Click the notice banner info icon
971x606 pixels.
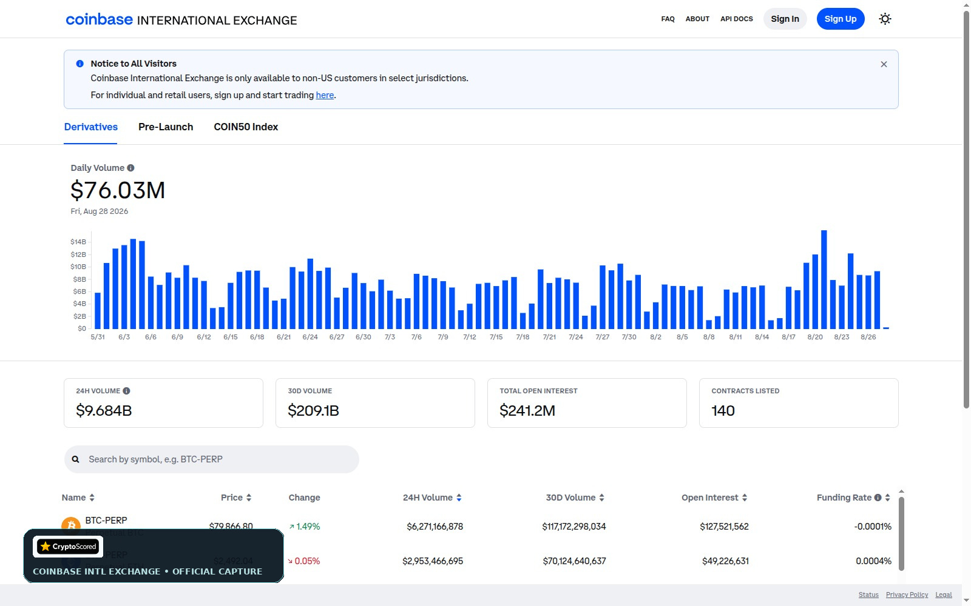80,64
